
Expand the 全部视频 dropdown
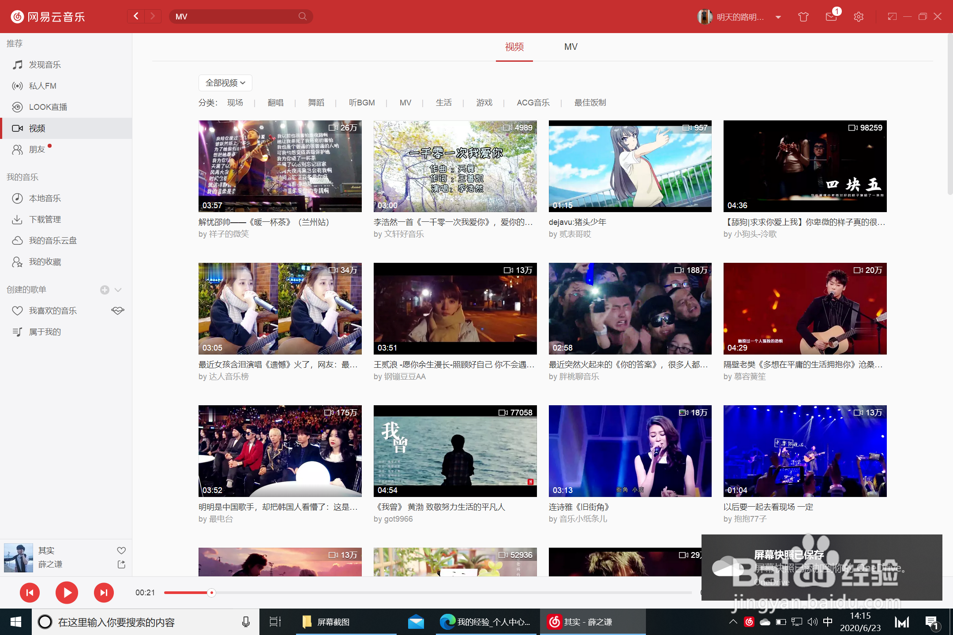coord(225,83)
